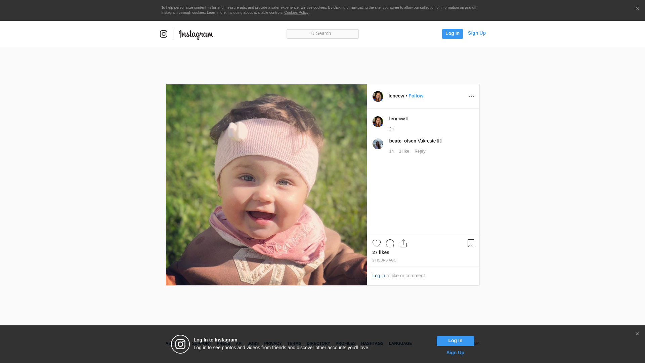Open the PROFILES footer link
Viewport: 645px width, 363px height.
(345, 344)
